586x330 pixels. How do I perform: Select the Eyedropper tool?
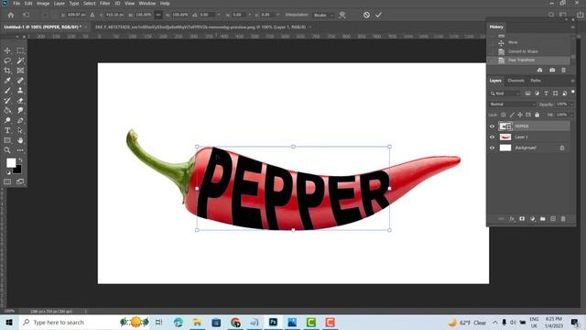coord(7,81)
